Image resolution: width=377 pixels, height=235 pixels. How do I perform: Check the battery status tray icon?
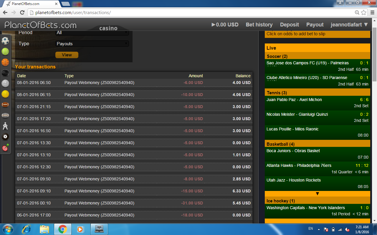tap(333, 229)
